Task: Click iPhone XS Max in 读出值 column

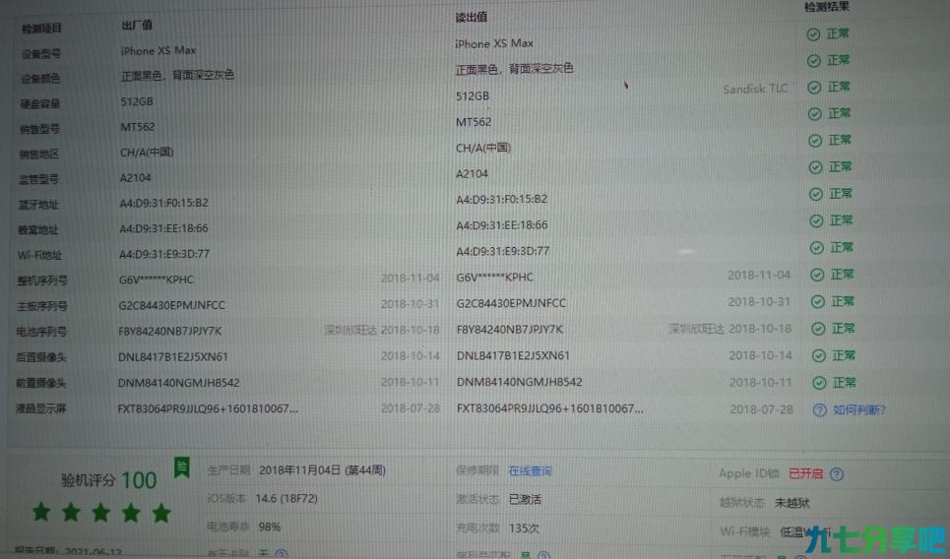Action: [494, 43]
